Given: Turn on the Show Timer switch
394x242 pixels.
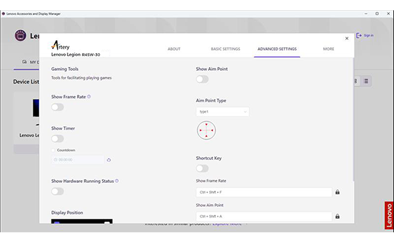Looking at the screenshot, I should point(58,139).
